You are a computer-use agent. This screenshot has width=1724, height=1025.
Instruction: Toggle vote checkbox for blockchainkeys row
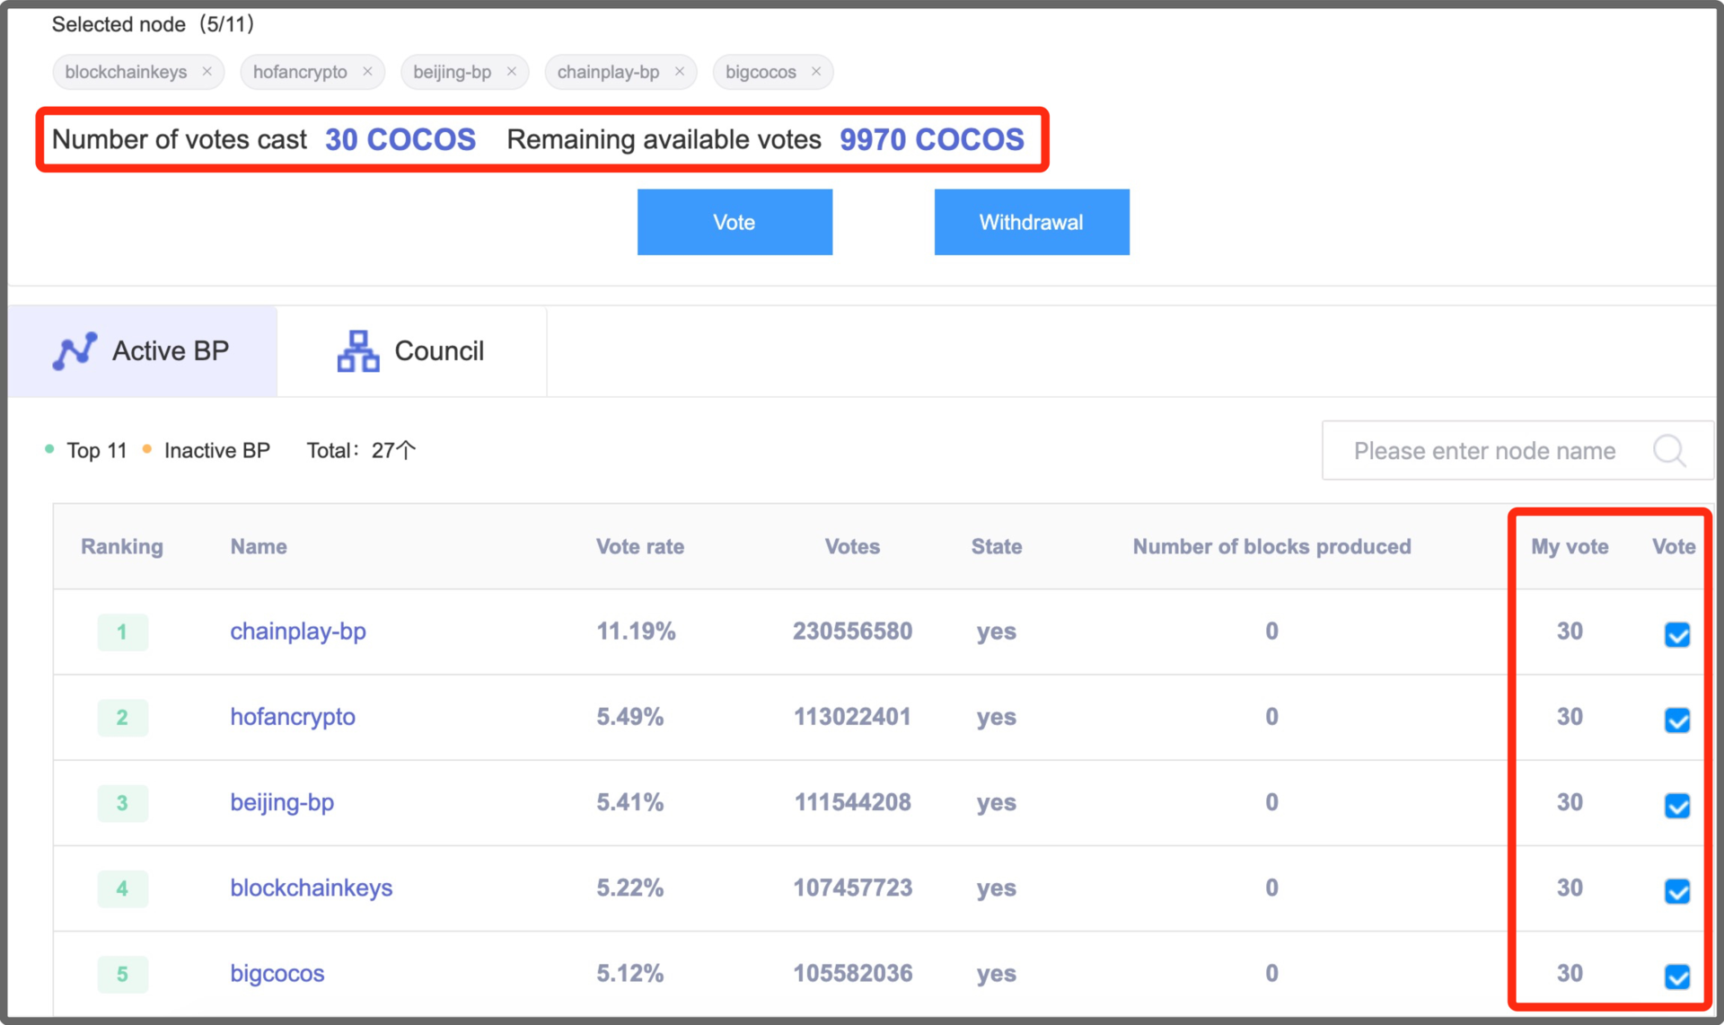coord(1676,891)
